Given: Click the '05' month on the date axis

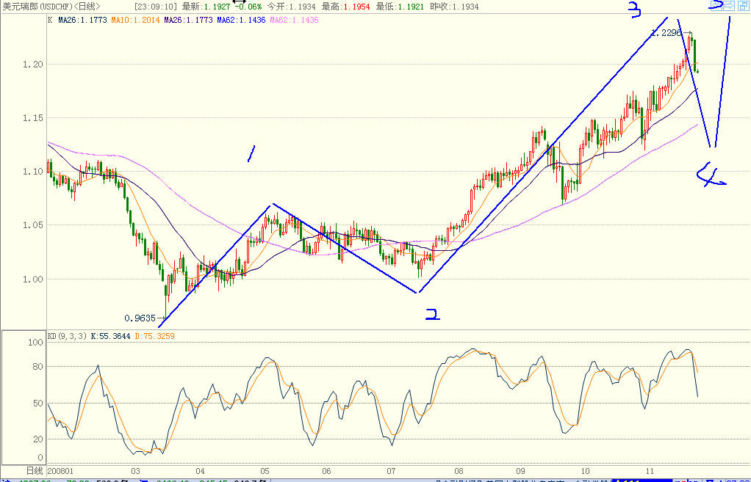Looking at the screenshot, I should pos(265,471).
